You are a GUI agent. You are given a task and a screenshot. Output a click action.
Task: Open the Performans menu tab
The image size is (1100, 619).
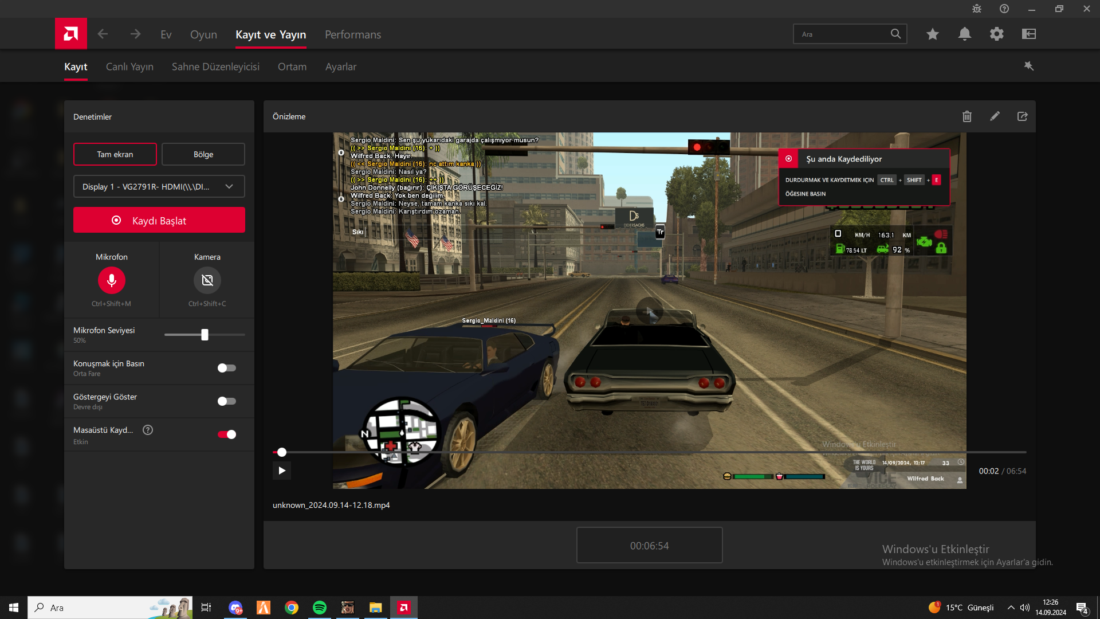pos(352,35)
